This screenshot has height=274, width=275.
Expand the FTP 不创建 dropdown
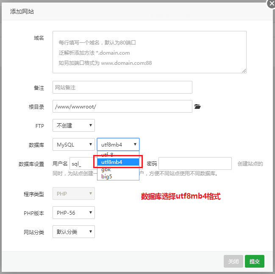click(74, 125)
